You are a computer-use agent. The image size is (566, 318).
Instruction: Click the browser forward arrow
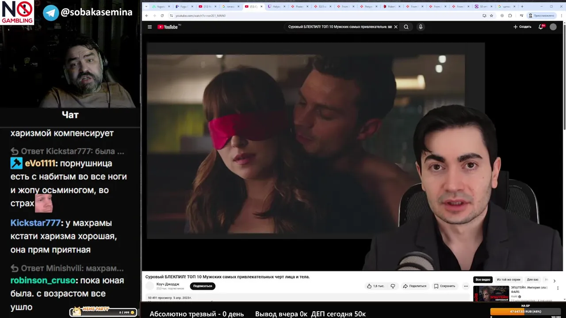(x=154, y=15)
